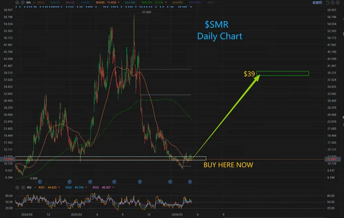This screenshot has height=218, width=344.
Task: Click RSI3 value 48.567
Action: click(106, 188)
